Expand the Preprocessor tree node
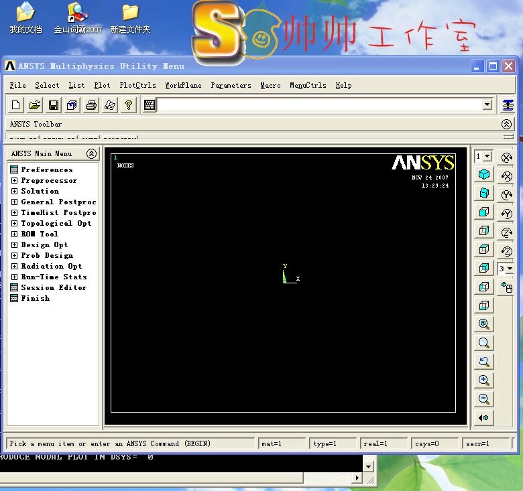The height and width of the screenshot is (491, 523). (14, 181)
